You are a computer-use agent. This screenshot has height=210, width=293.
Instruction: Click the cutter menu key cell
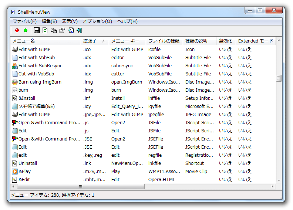(x=118, y=74)
